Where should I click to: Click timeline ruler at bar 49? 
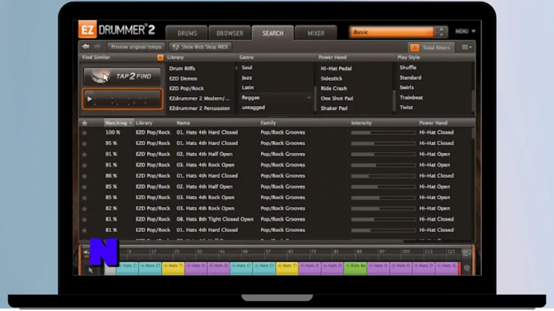245,252
